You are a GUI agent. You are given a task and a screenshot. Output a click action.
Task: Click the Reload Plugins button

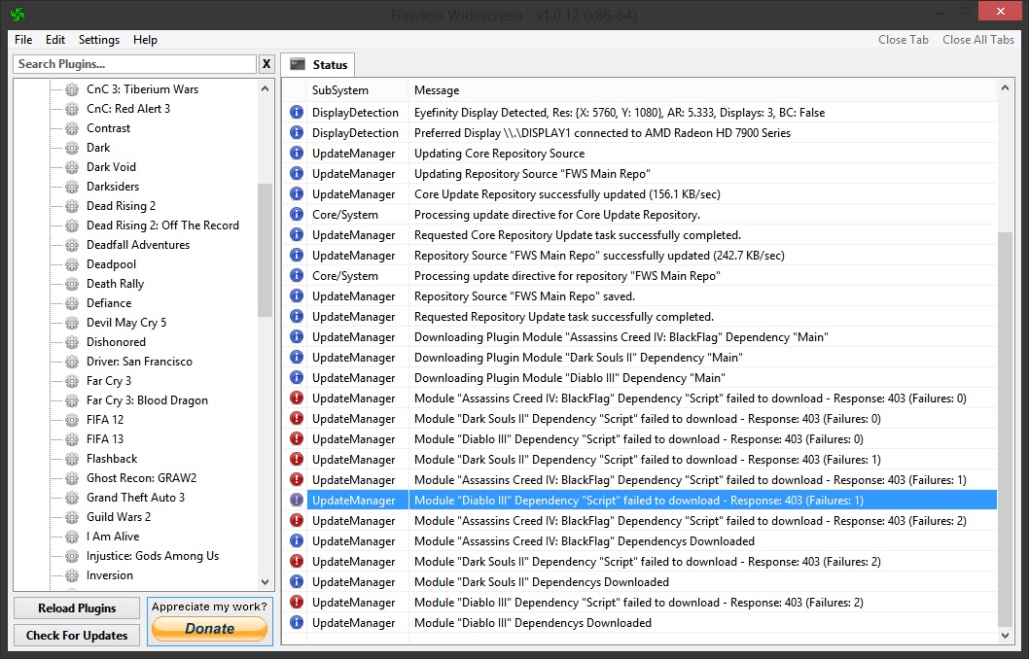[77, 607]
